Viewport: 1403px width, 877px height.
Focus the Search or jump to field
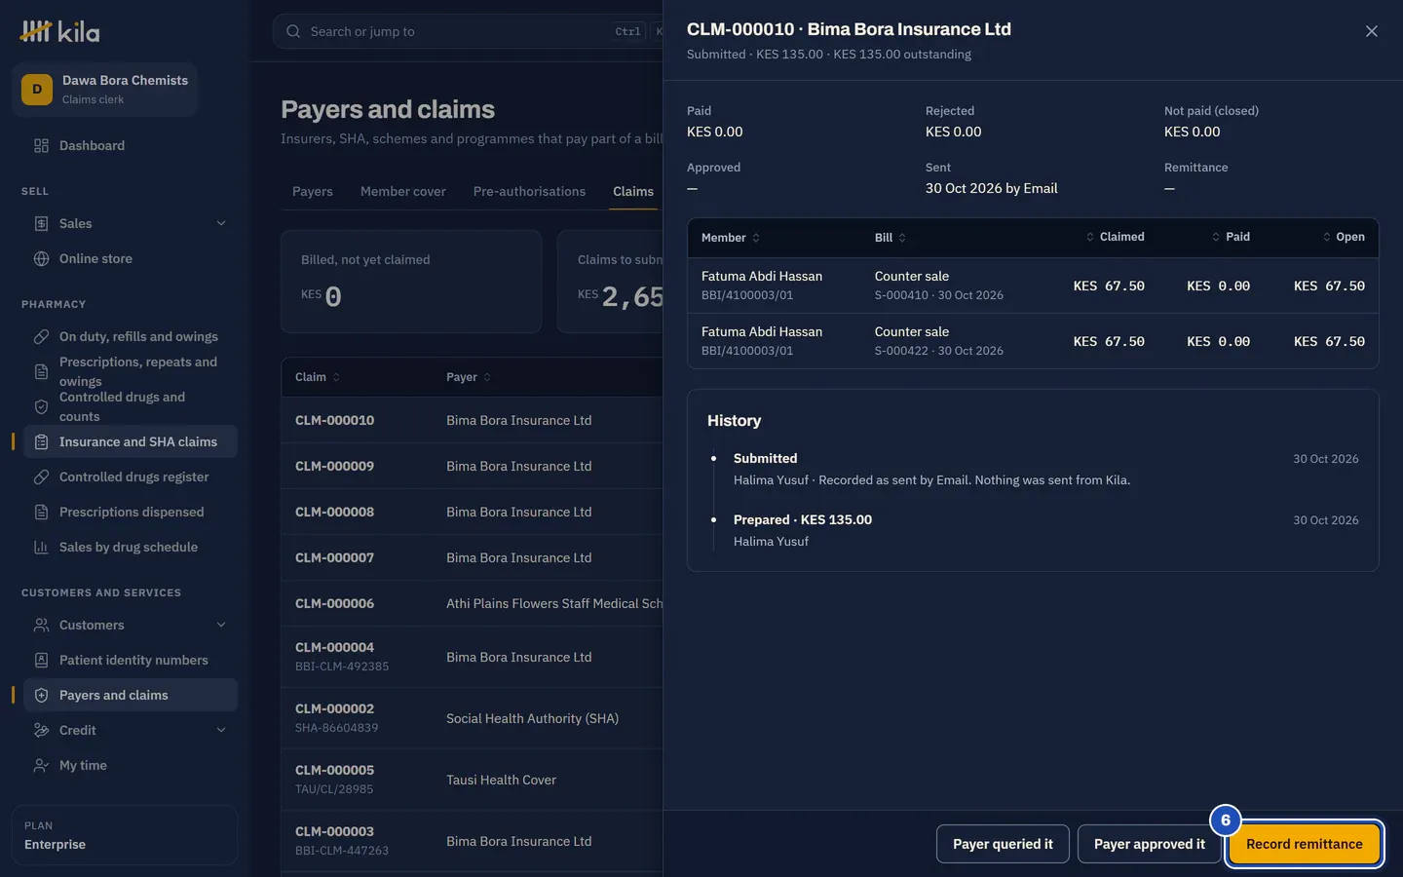(x=468, y=31)
